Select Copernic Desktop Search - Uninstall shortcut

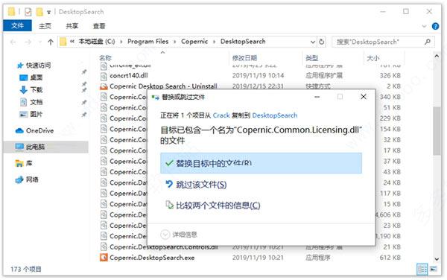tap(163, 86)
